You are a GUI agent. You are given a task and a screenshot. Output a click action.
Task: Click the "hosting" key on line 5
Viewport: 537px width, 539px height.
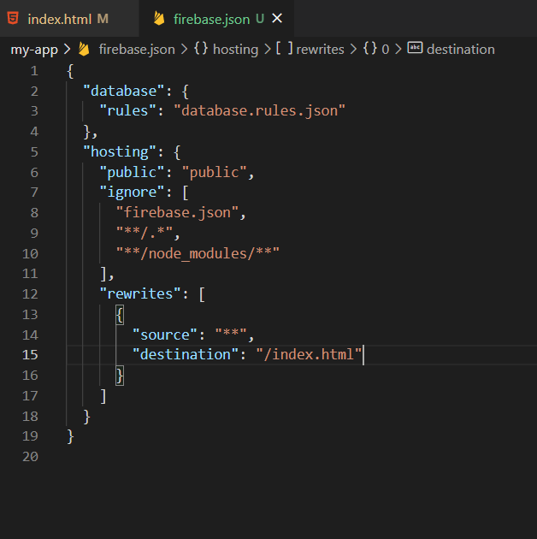(120, 152)
